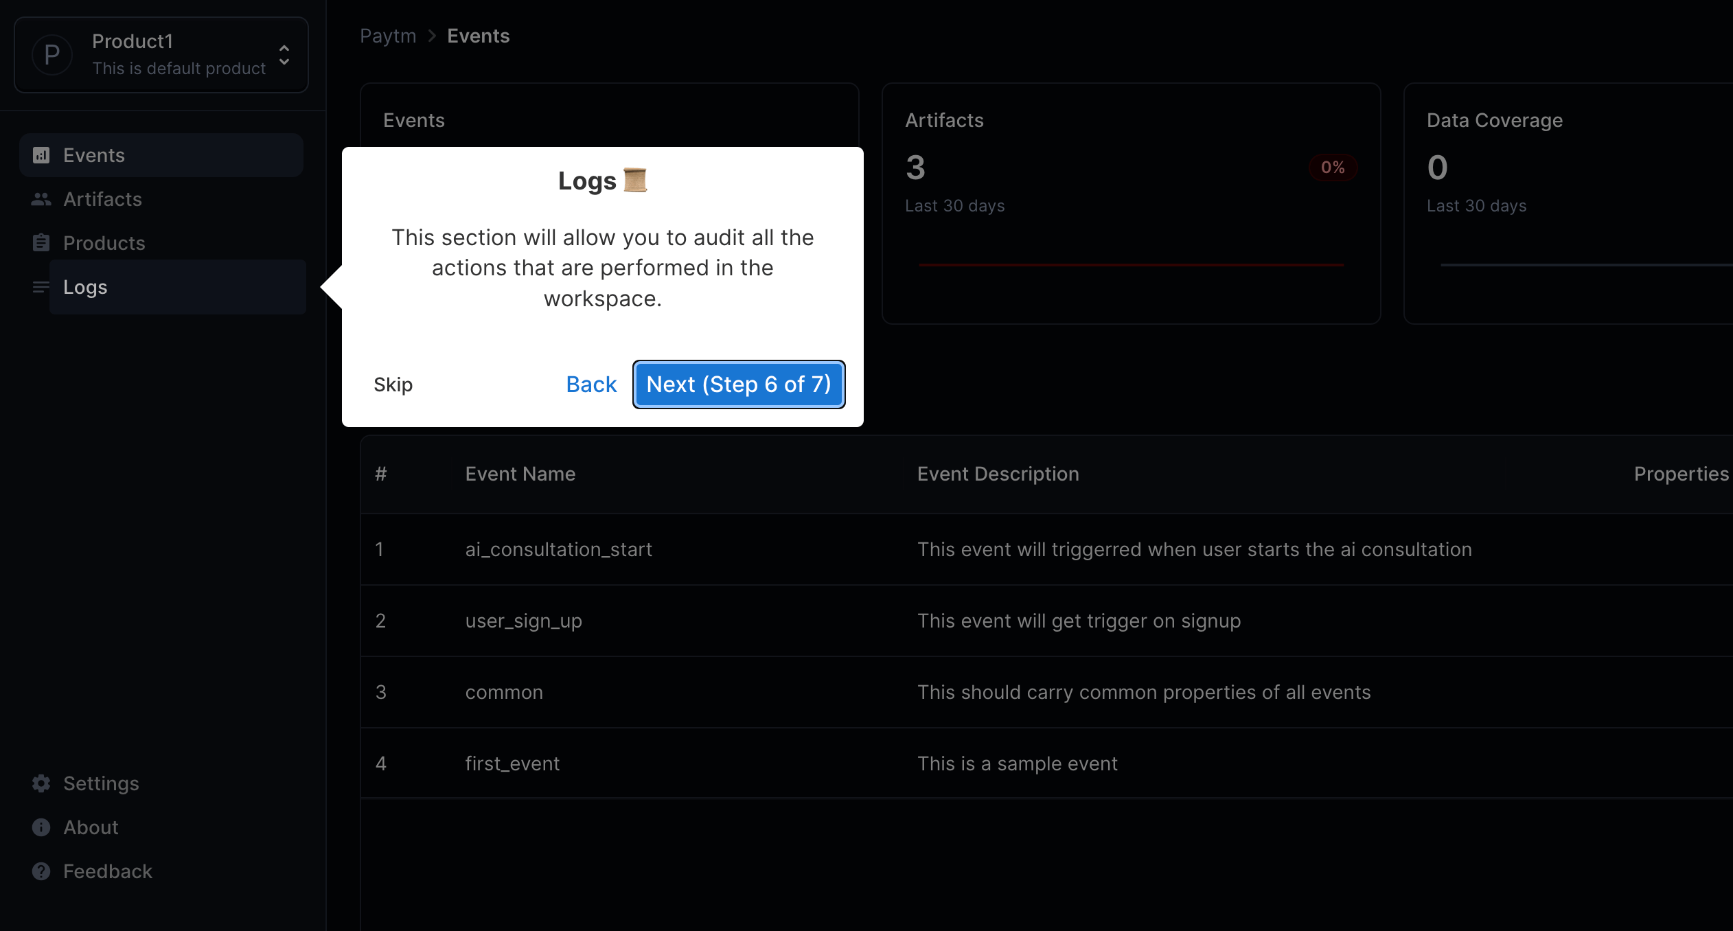
Task: Click the Artifacts card title
Action: [945, 120]
